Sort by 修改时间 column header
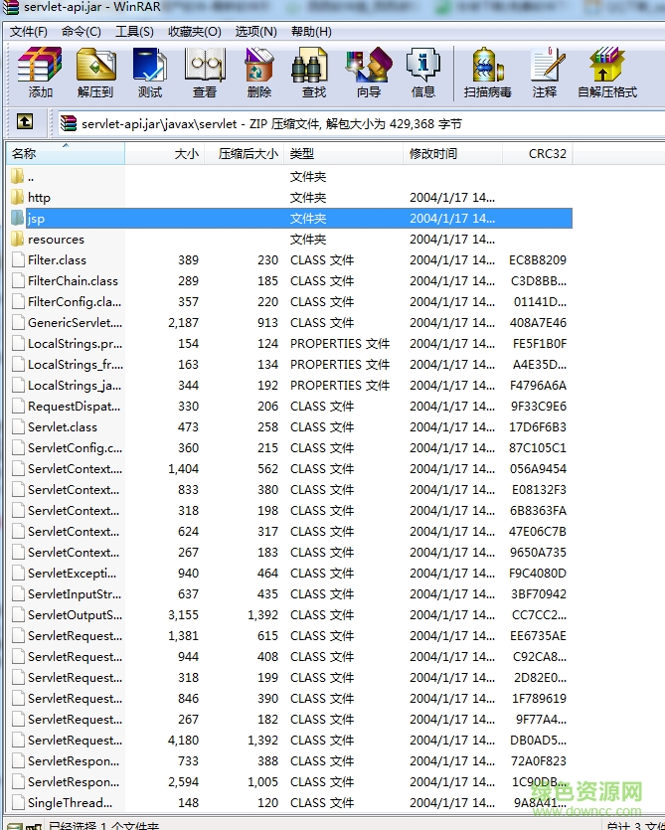The height and width of the screenshot is (830, 665). (x=452, y=153)
